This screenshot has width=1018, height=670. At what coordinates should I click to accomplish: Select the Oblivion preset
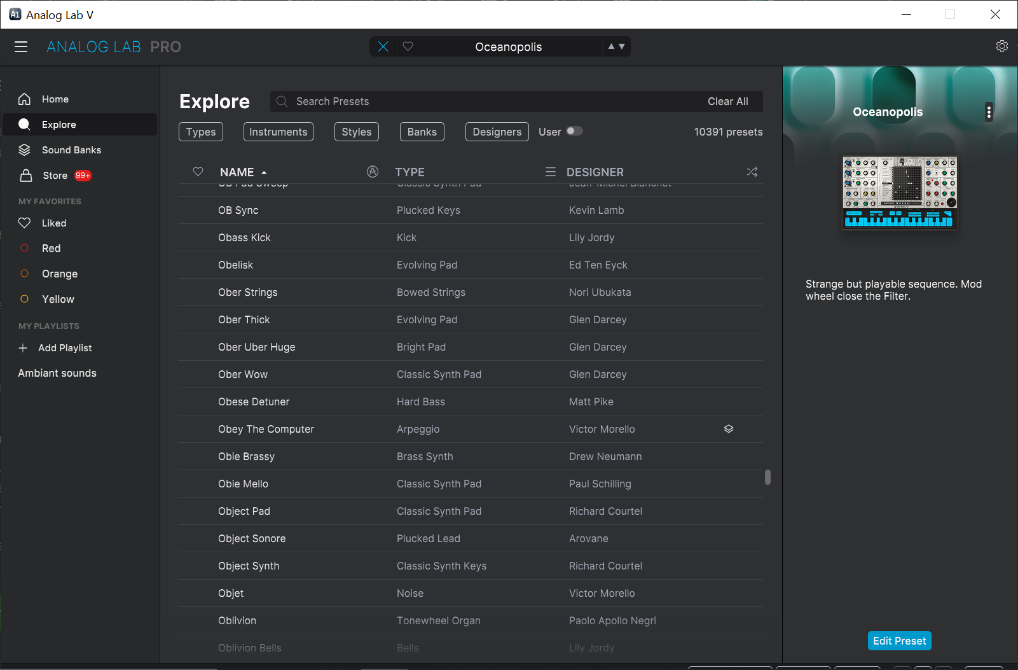pos(471,620)
